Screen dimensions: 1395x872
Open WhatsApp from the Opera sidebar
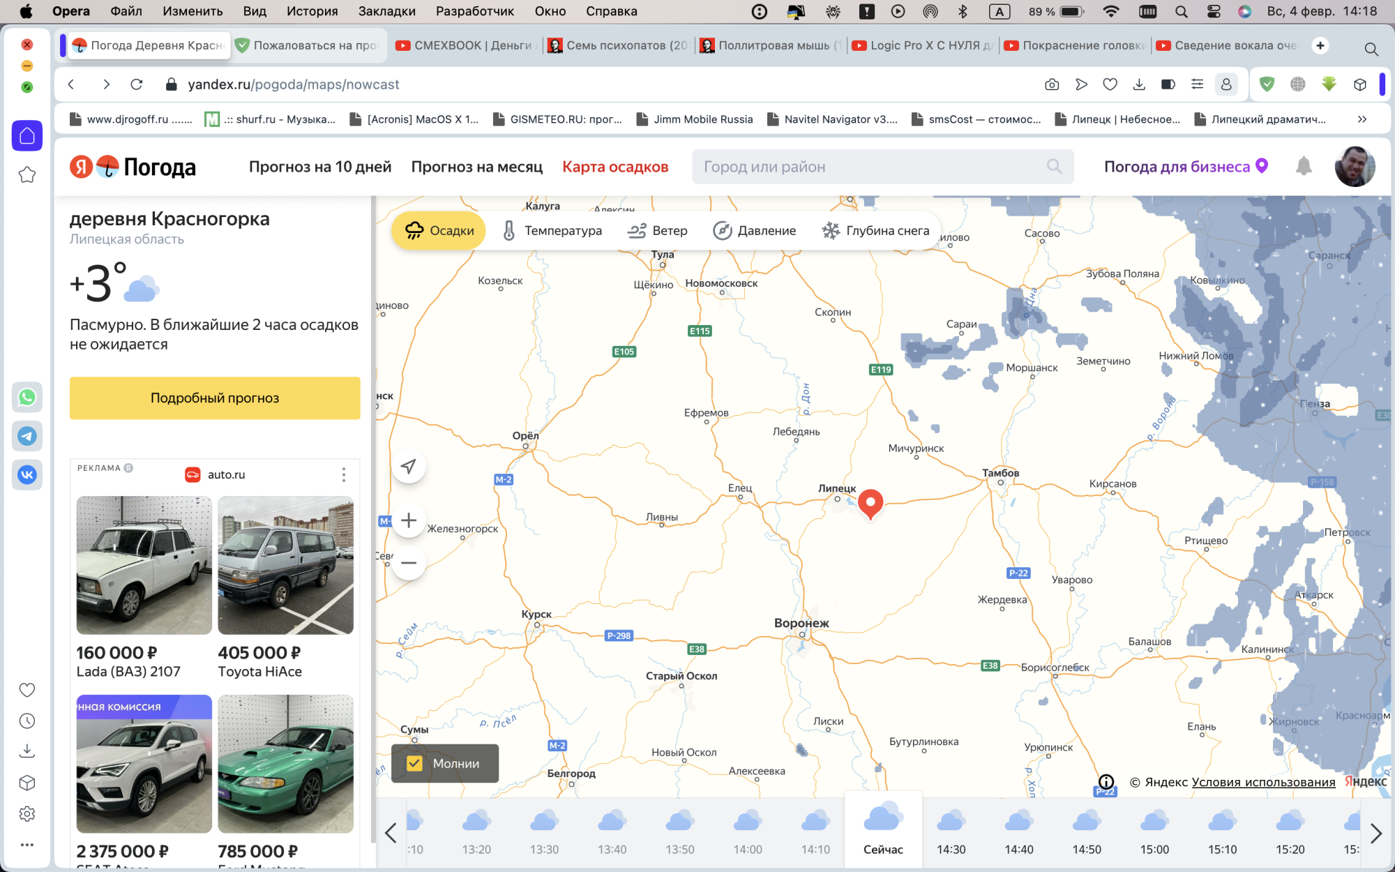[x=27, y=397]
